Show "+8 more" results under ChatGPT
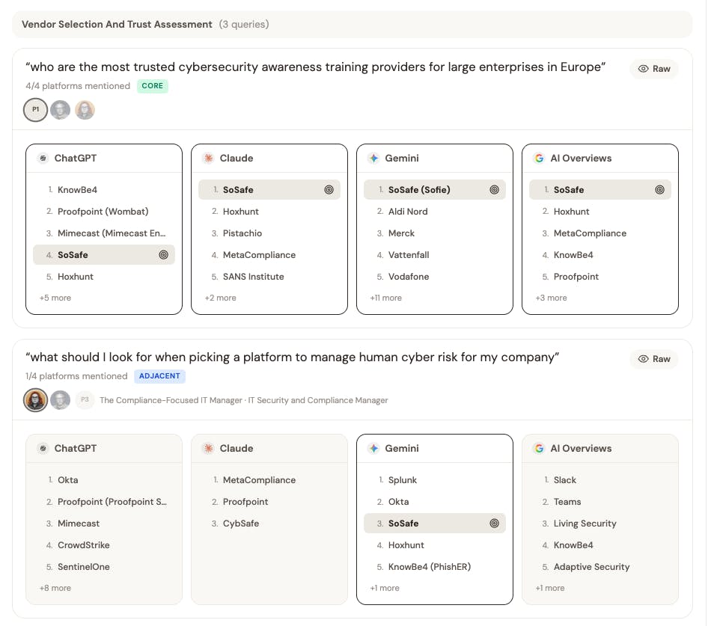 click(55, 588)
